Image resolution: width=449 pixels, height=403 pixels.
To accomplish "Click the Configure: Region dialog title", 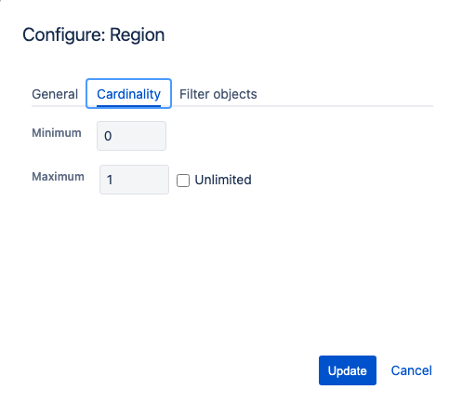I will 94,34.
